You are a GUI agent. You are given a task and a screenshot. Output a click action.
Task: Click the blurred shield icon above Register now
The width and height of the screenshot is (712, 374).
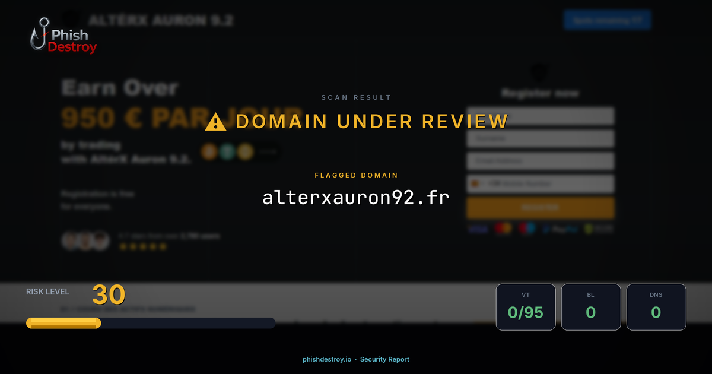pos(539,73)
